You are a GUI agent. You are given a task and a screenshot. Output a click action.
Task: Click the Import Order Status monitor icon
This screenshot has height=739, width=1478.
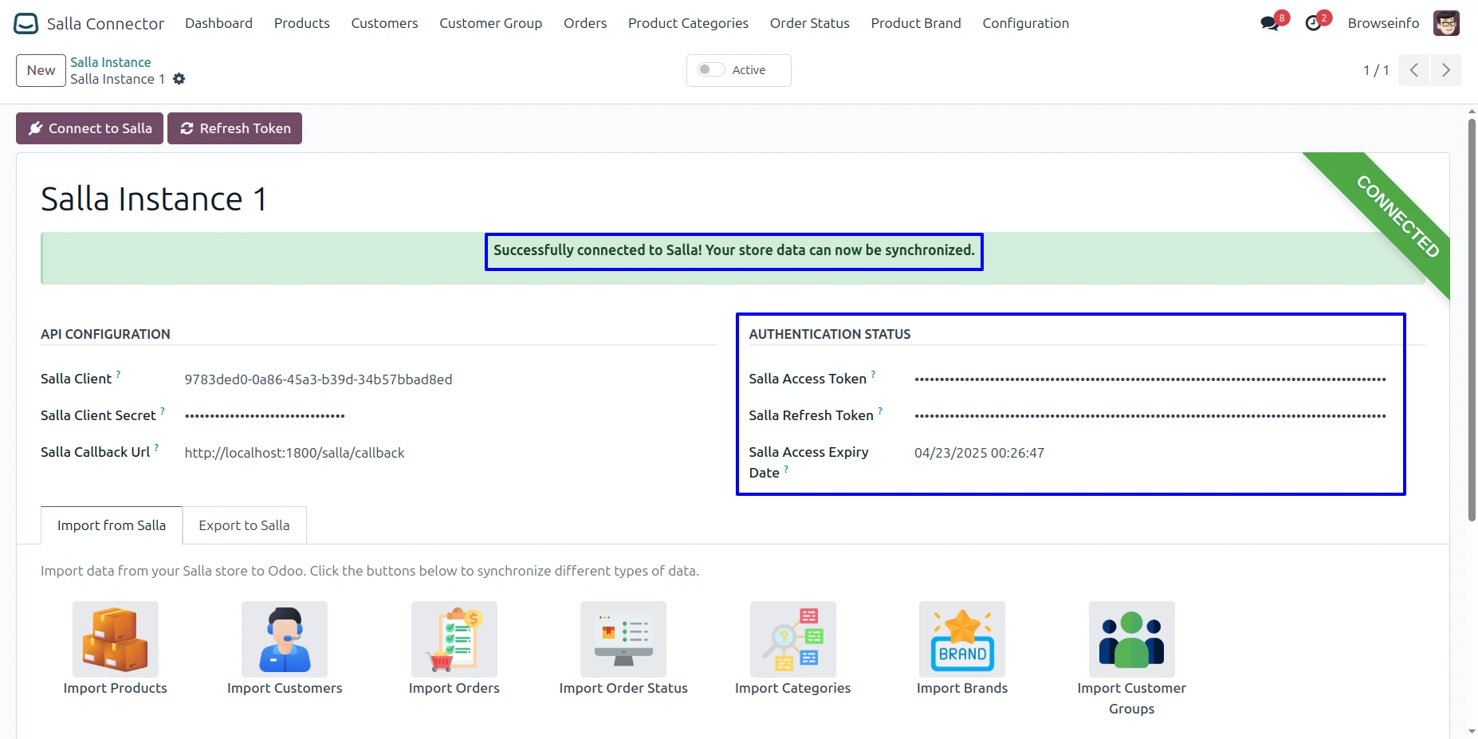point(623,639)
